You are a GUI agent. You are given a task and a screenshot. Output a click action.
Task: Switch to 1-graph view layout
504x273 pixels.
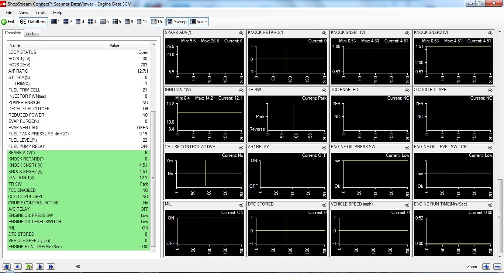pos(55,22)
